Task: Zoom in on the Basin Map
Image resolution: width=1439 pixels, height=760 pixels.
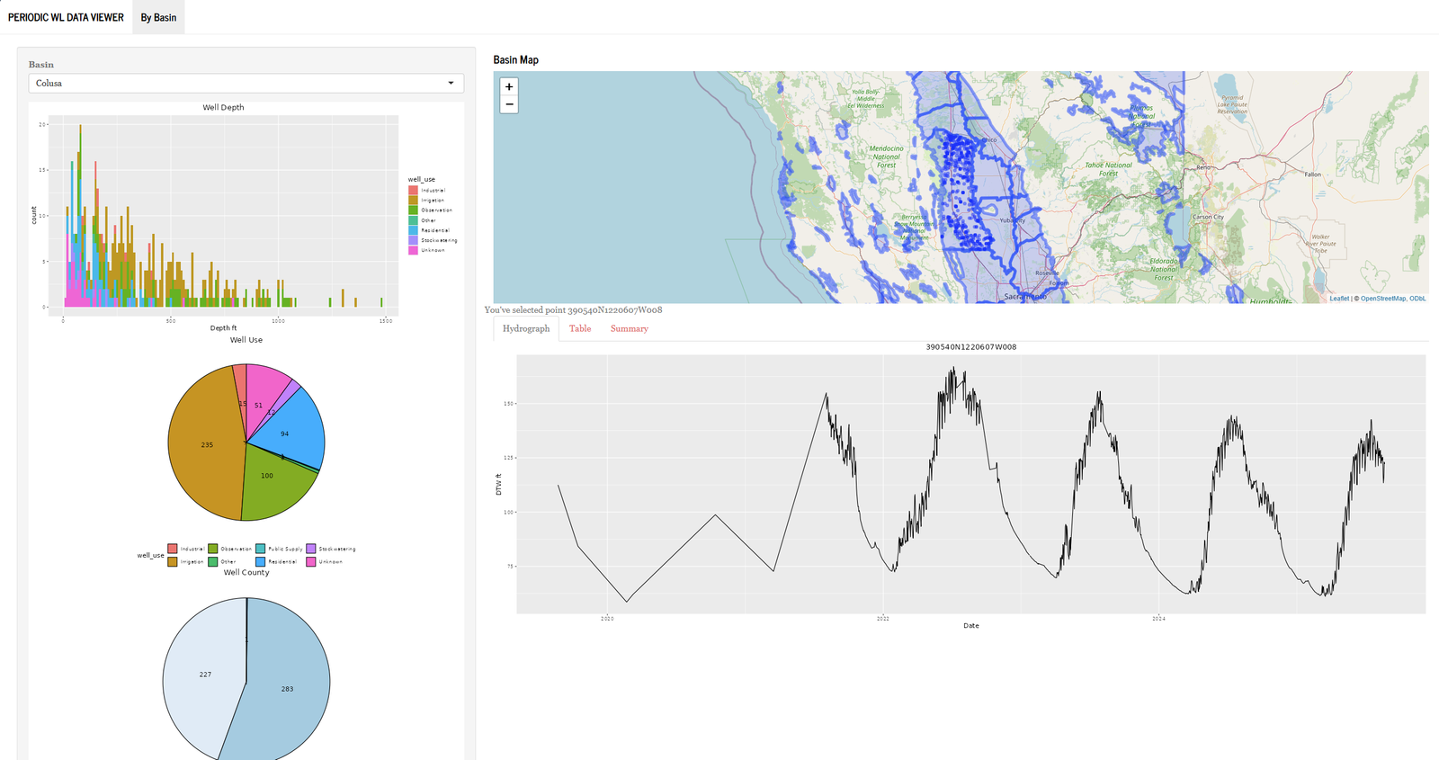Action: [x=509, y=87]
